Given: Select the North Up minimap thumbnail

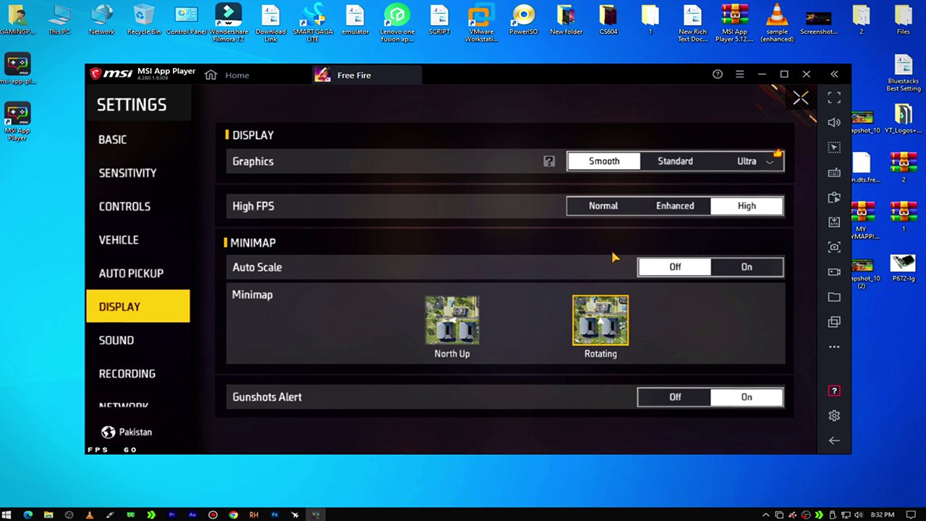Looking at the screenshot, I should point(452,320).
